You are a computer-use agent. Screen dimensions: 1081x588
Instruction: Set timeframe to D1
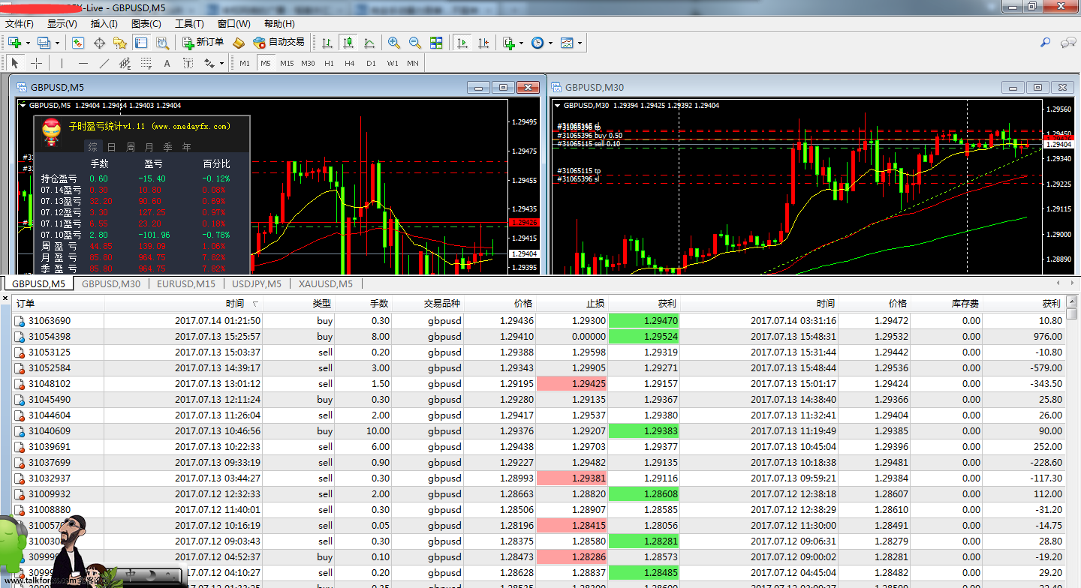[371, 64]
